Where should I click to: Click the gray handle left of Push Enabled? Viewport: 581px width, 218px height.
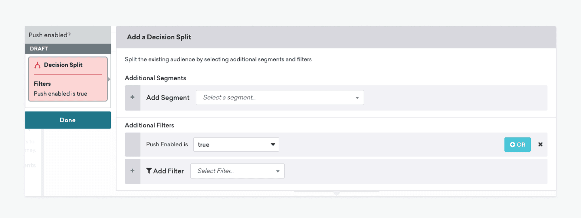tap(133, 145)
